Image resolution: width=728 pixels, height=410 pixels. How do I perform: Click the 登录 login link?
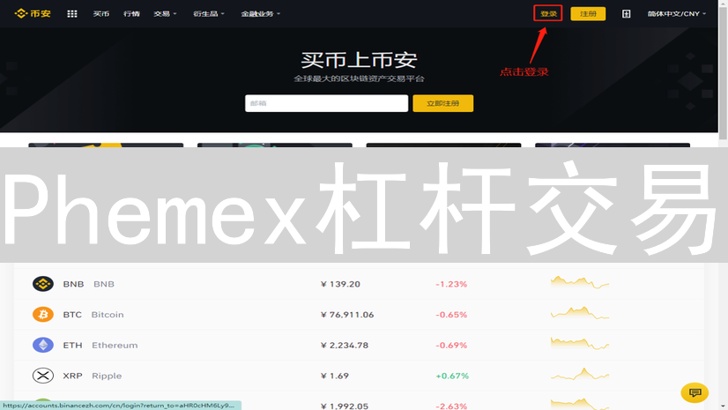point(548,13)
